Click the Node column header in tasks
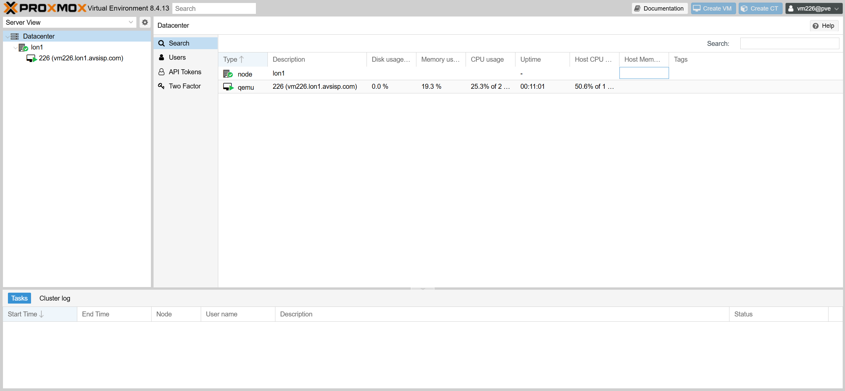Image resolution: width=845 pixels, height=391 pixels. click(176, 314)
